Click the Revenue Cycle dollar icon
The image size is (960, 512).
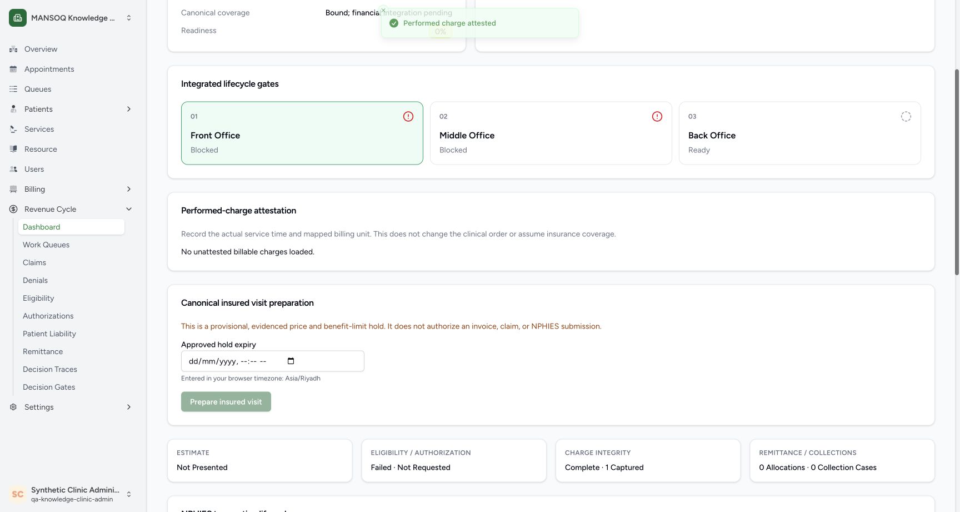click(x=13, y=209)
